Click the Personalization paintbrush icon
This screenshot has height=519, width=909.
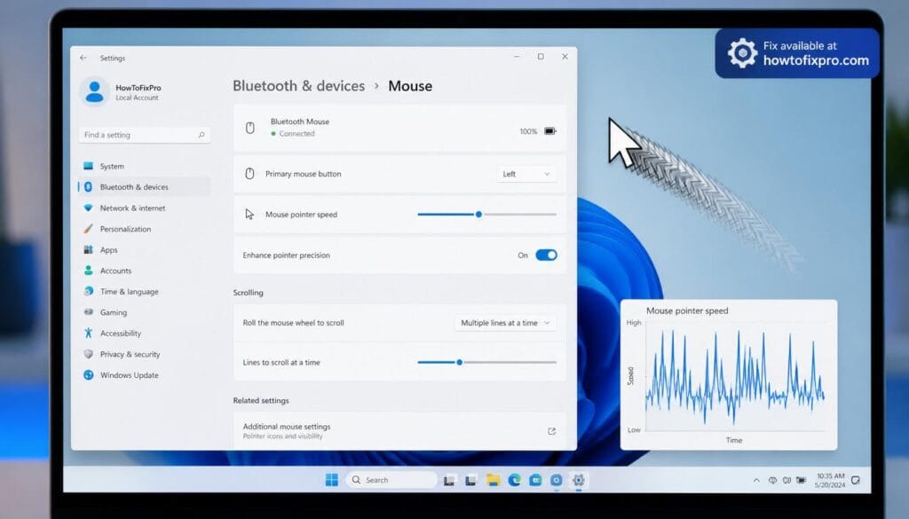88,229
